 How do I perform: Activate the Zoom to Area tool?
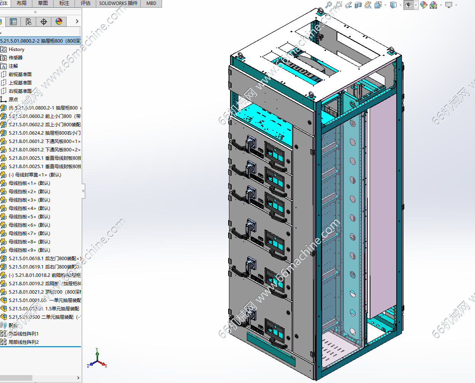click(339, 5)
